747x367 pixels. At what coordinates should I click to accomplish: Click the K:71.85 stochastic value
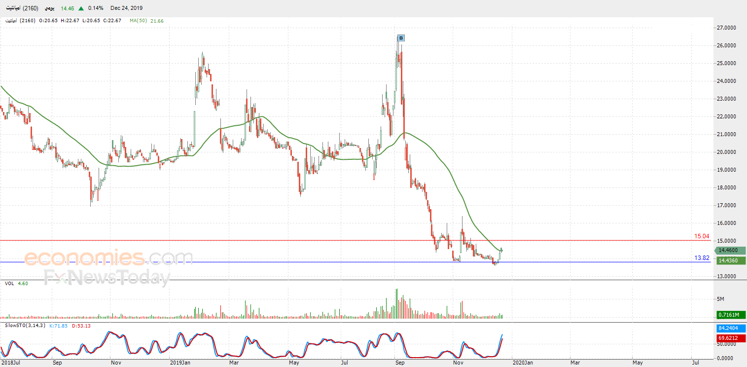pos(59,326)
